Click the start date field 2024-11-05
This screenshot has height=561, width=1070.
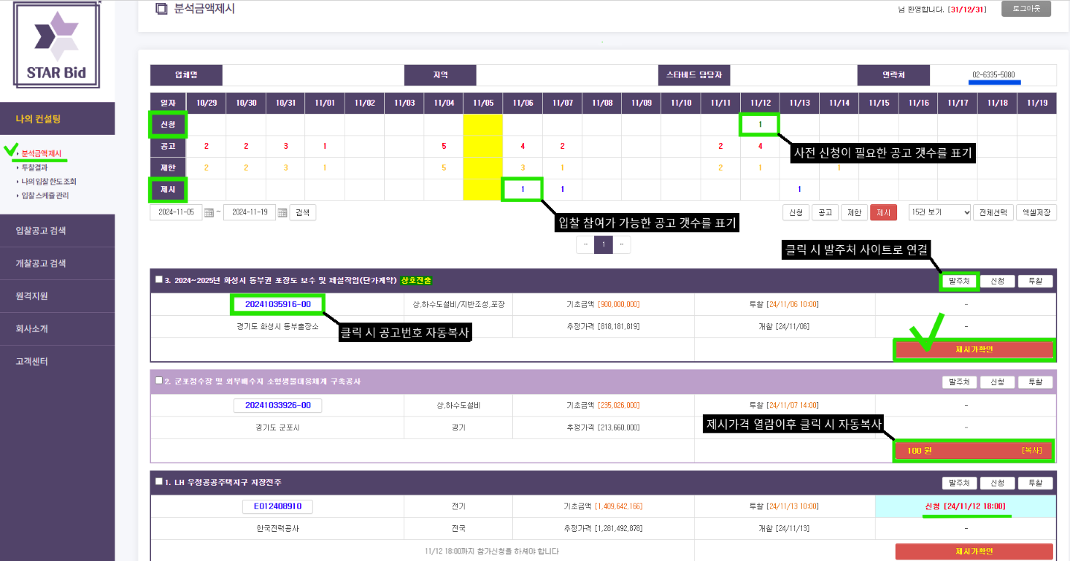(x=176, y=213)
